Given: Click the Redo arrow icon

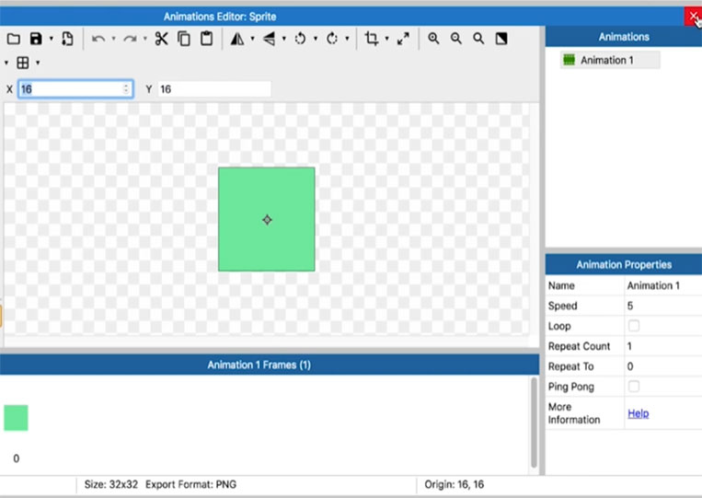Looking at the screenshot, I should point(130,39).
